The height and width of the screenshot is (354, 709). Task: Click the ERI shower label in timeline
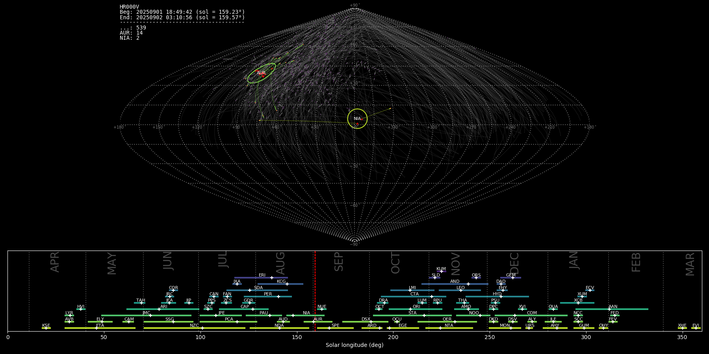pos(262,275)
